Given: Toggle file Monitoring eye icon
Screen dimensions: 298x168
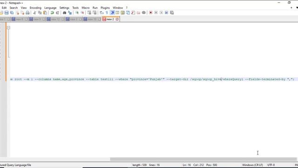Looking at the screenshot, I should (144, 13).
